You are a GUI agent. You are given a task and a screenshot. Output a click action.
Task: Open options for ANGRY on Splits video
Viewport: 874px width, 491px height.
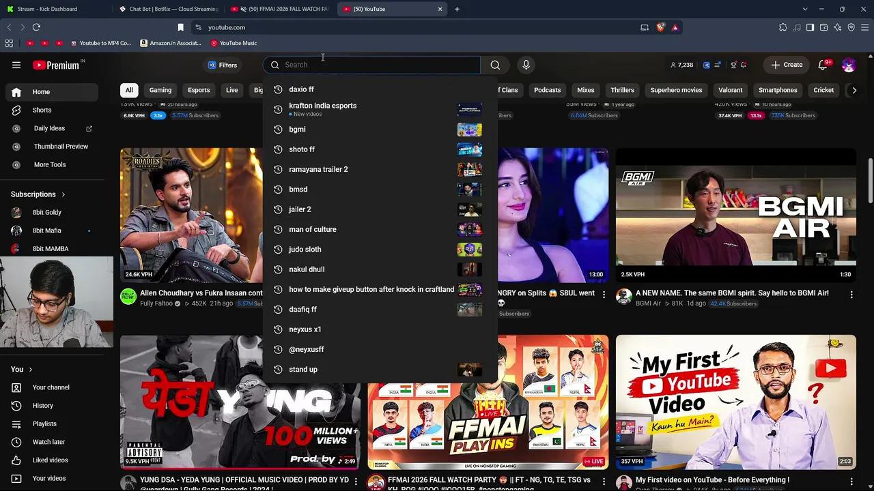pyautogui.click(x=604, y=295)
